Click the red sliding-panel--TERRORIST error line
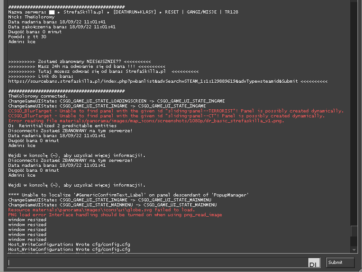362x272 pixels. coord(176,111)
